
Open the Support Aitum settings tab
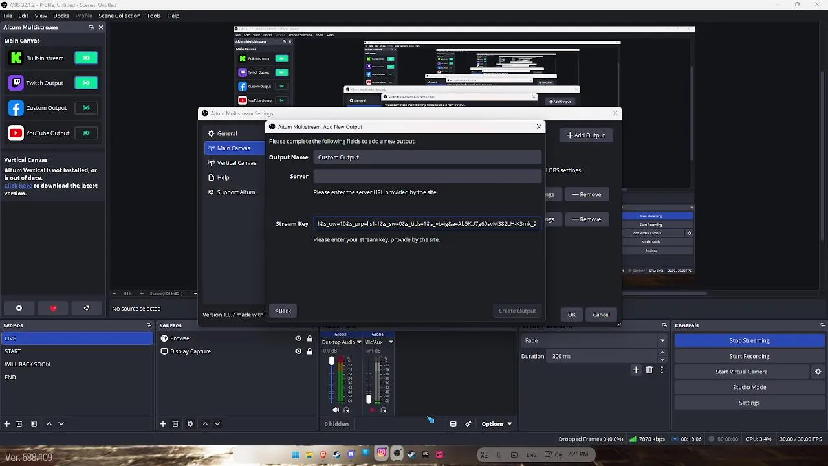(235, 192)
